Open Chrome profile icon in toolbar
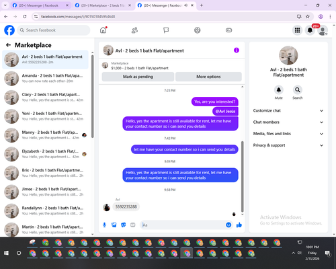The height and width of the screenshot is (269, 336). (321, 17)
